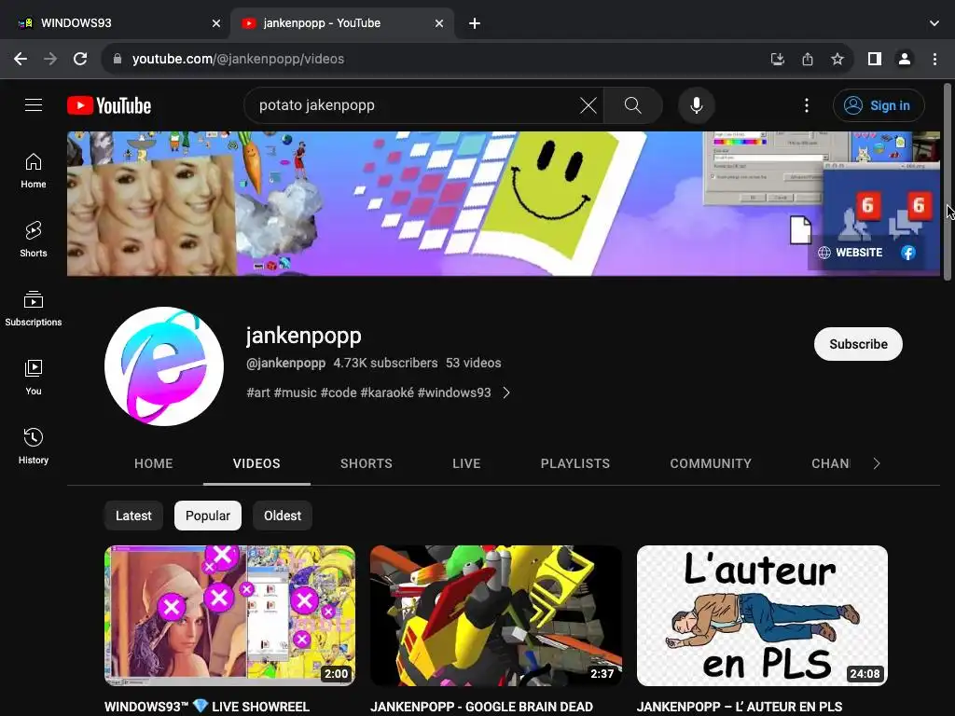
Task: Start voice search with microphone
Action: [x=696, y=105]
